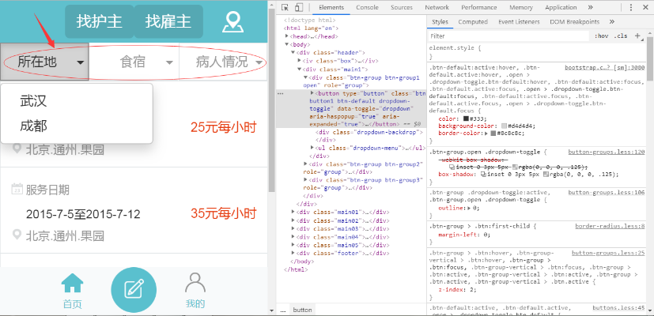Switch to the Computed tab
This screenshot has height=316, width=654.
(473, 22)
